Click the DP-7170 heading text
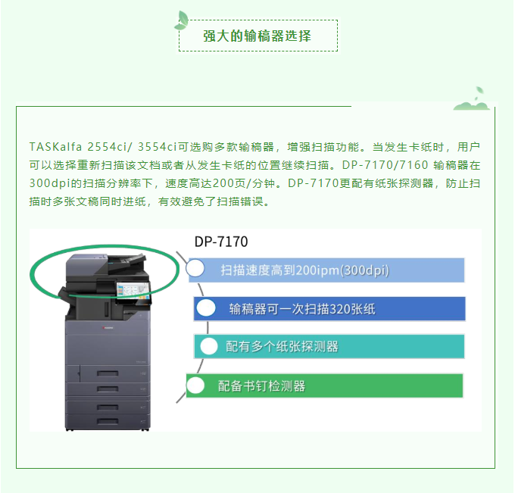The width and height of the screenshot is (515, 493). (x=221, y=242)
